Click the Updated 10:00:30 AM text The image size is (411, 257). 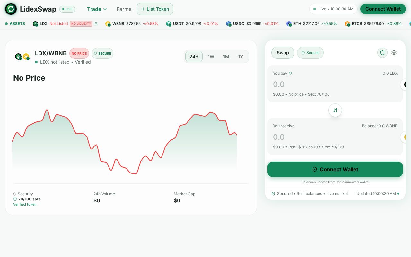[376, 194]
